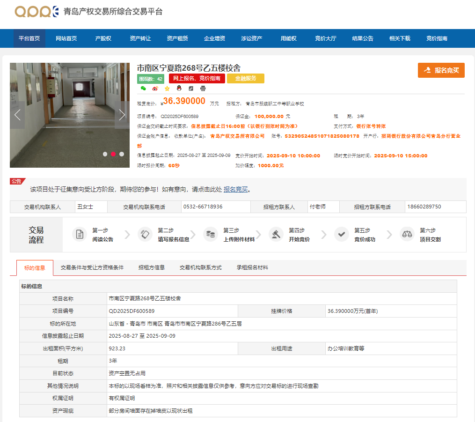Show previous photo in gallery
Image resolution: width=475 pixels, height=422 pixels.
17,115
